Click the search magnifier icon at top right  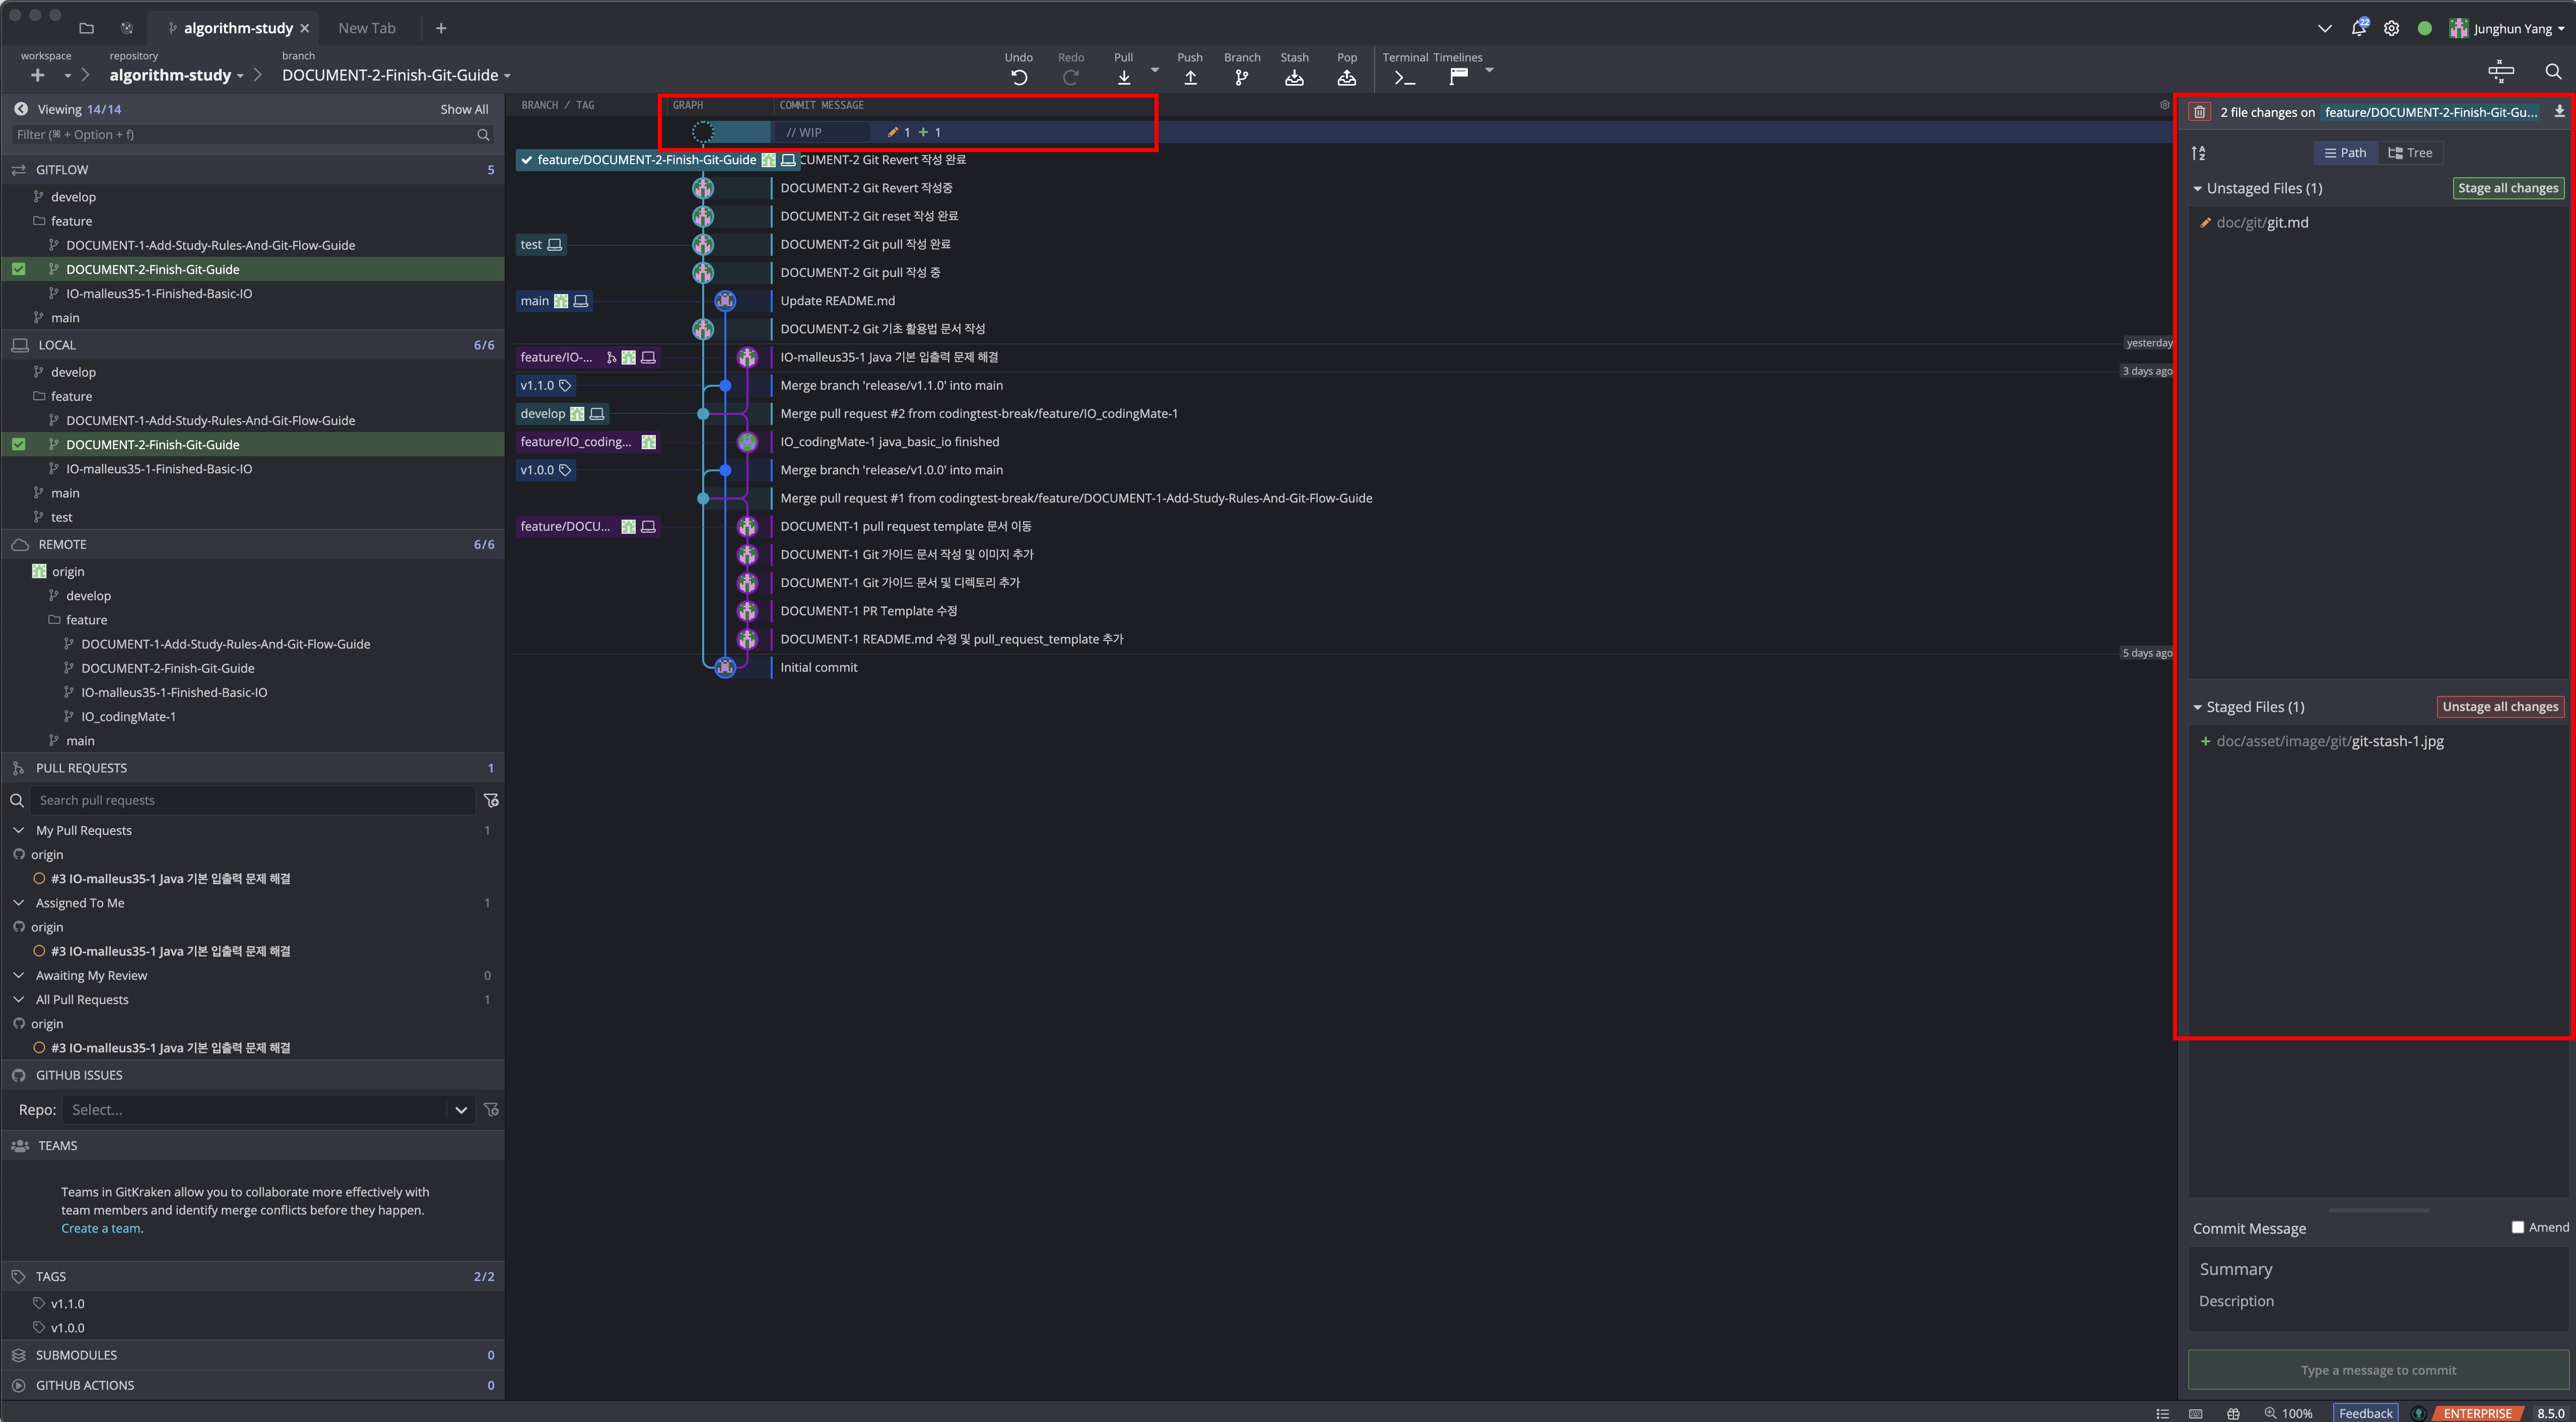tap(2553, 71)
